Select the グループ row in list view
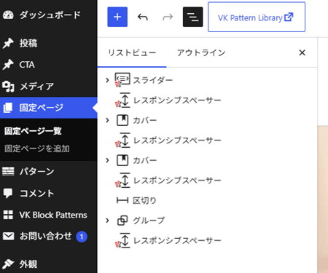Screen dimensions: 328x273 (207, 221)
